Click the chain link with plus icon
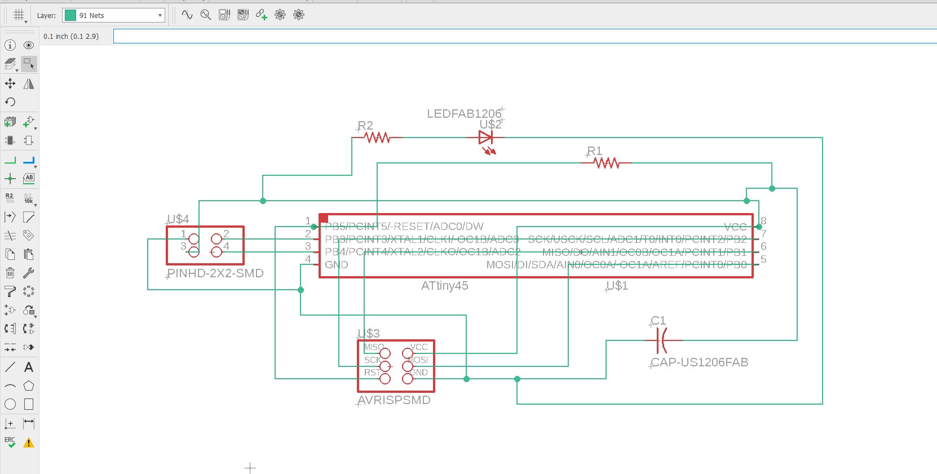Viewport: 937px width, 474px height. [x=262, y=15]
